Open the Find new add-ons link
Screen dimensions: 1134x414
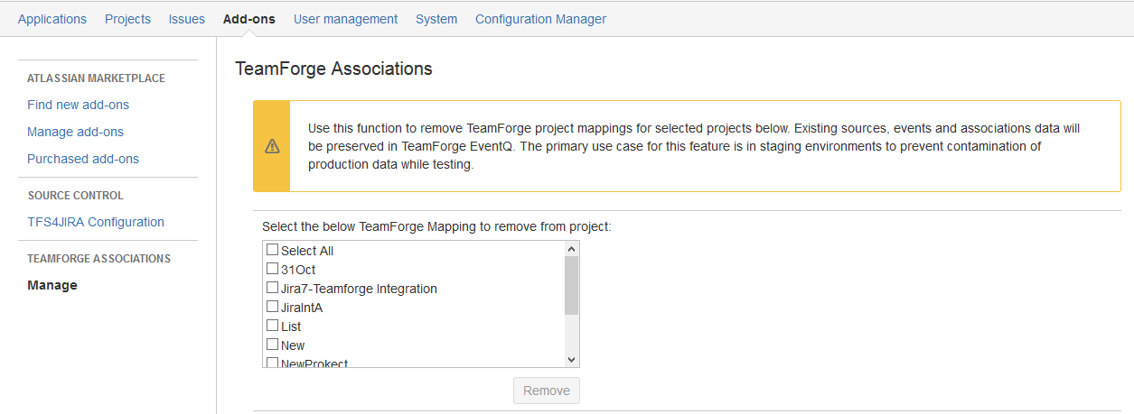(78, 105)
